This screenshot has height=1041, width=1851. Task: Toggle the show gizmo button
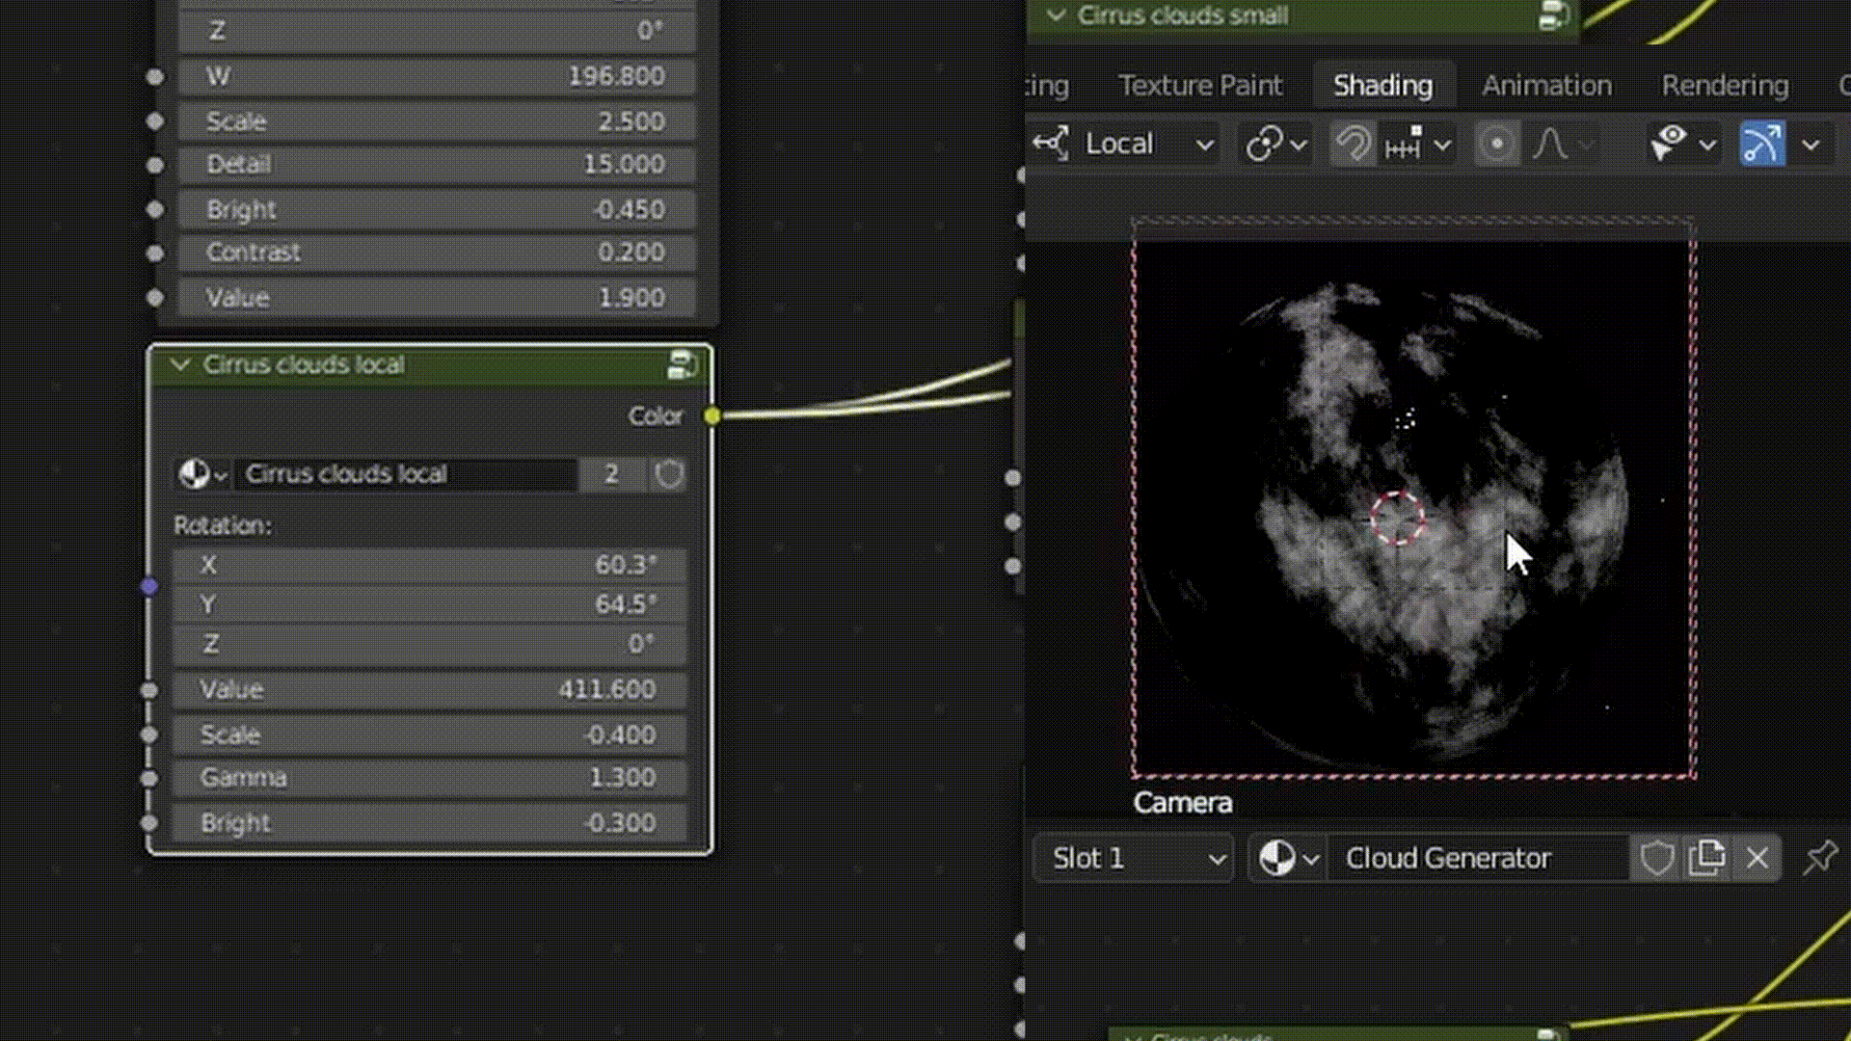[x=1761, y=145]
